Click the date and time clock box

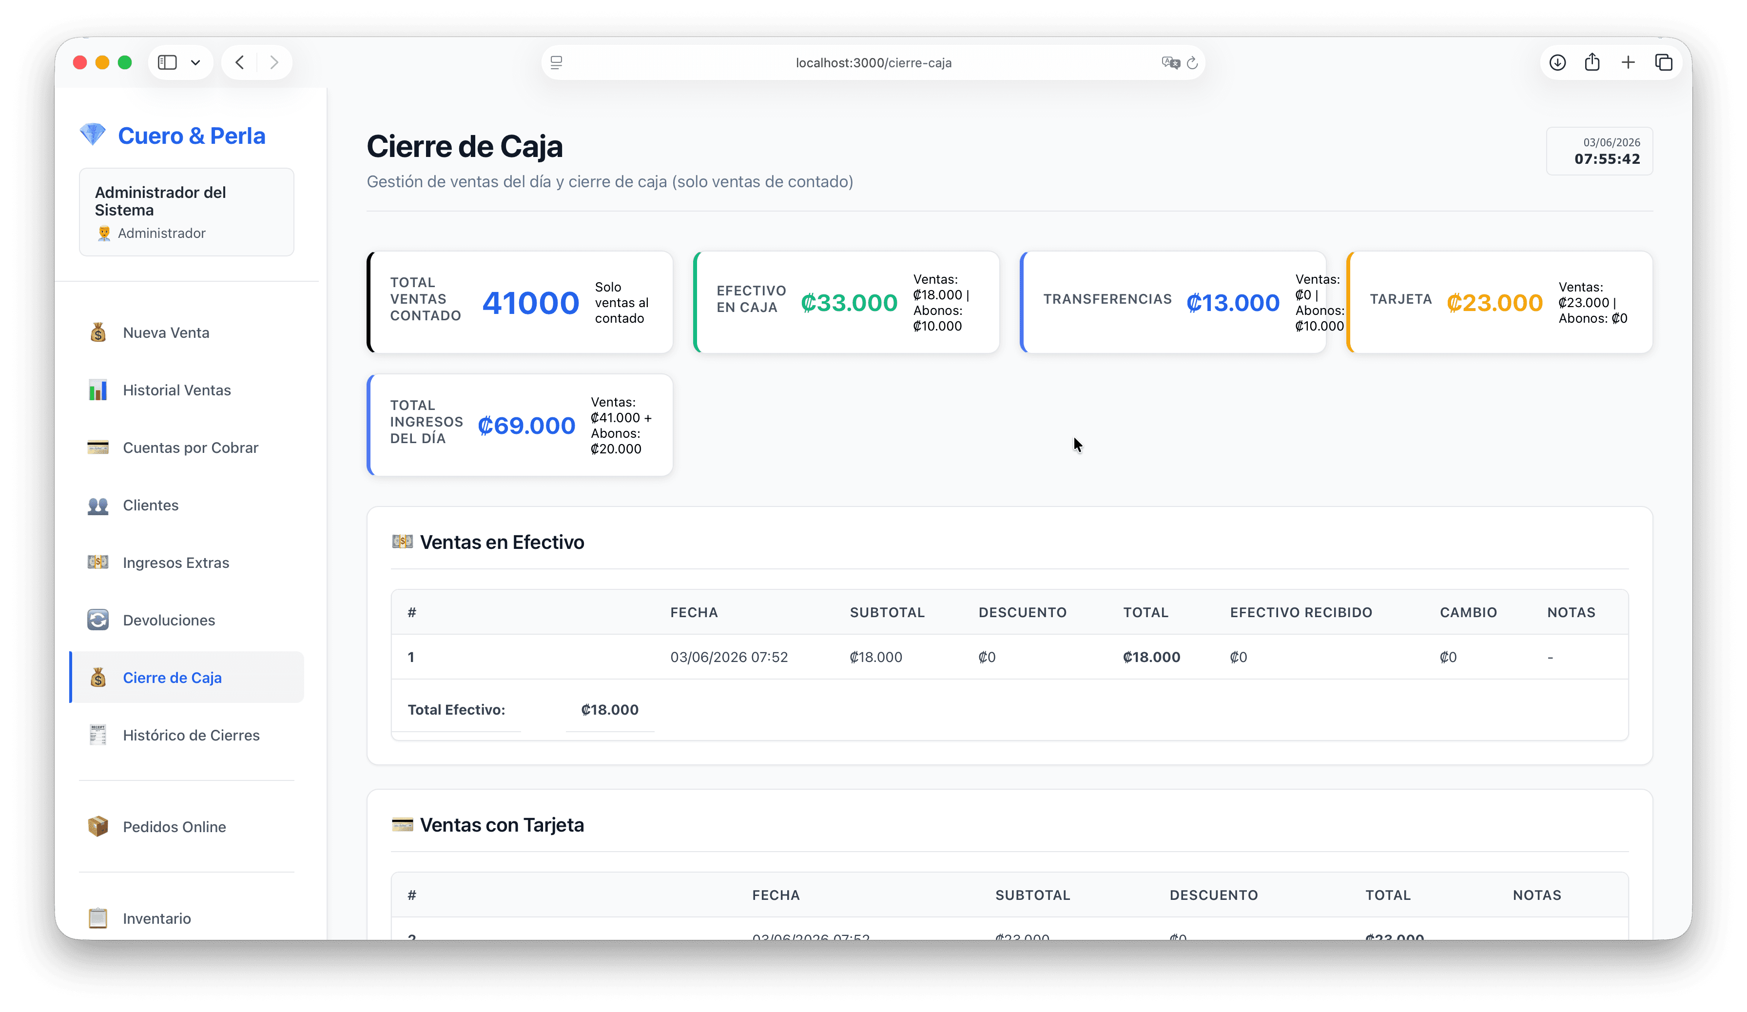coord(1599,151)
